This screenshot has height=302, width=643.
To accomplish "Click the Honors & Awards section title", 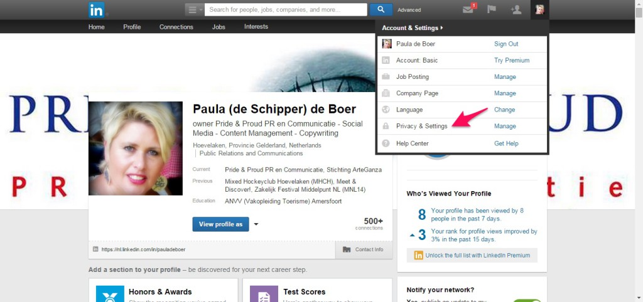I will [160, 292].
